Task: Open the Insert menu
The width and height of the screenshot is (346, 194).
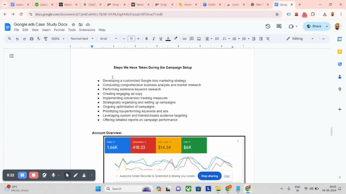Action: pos(46,30)
